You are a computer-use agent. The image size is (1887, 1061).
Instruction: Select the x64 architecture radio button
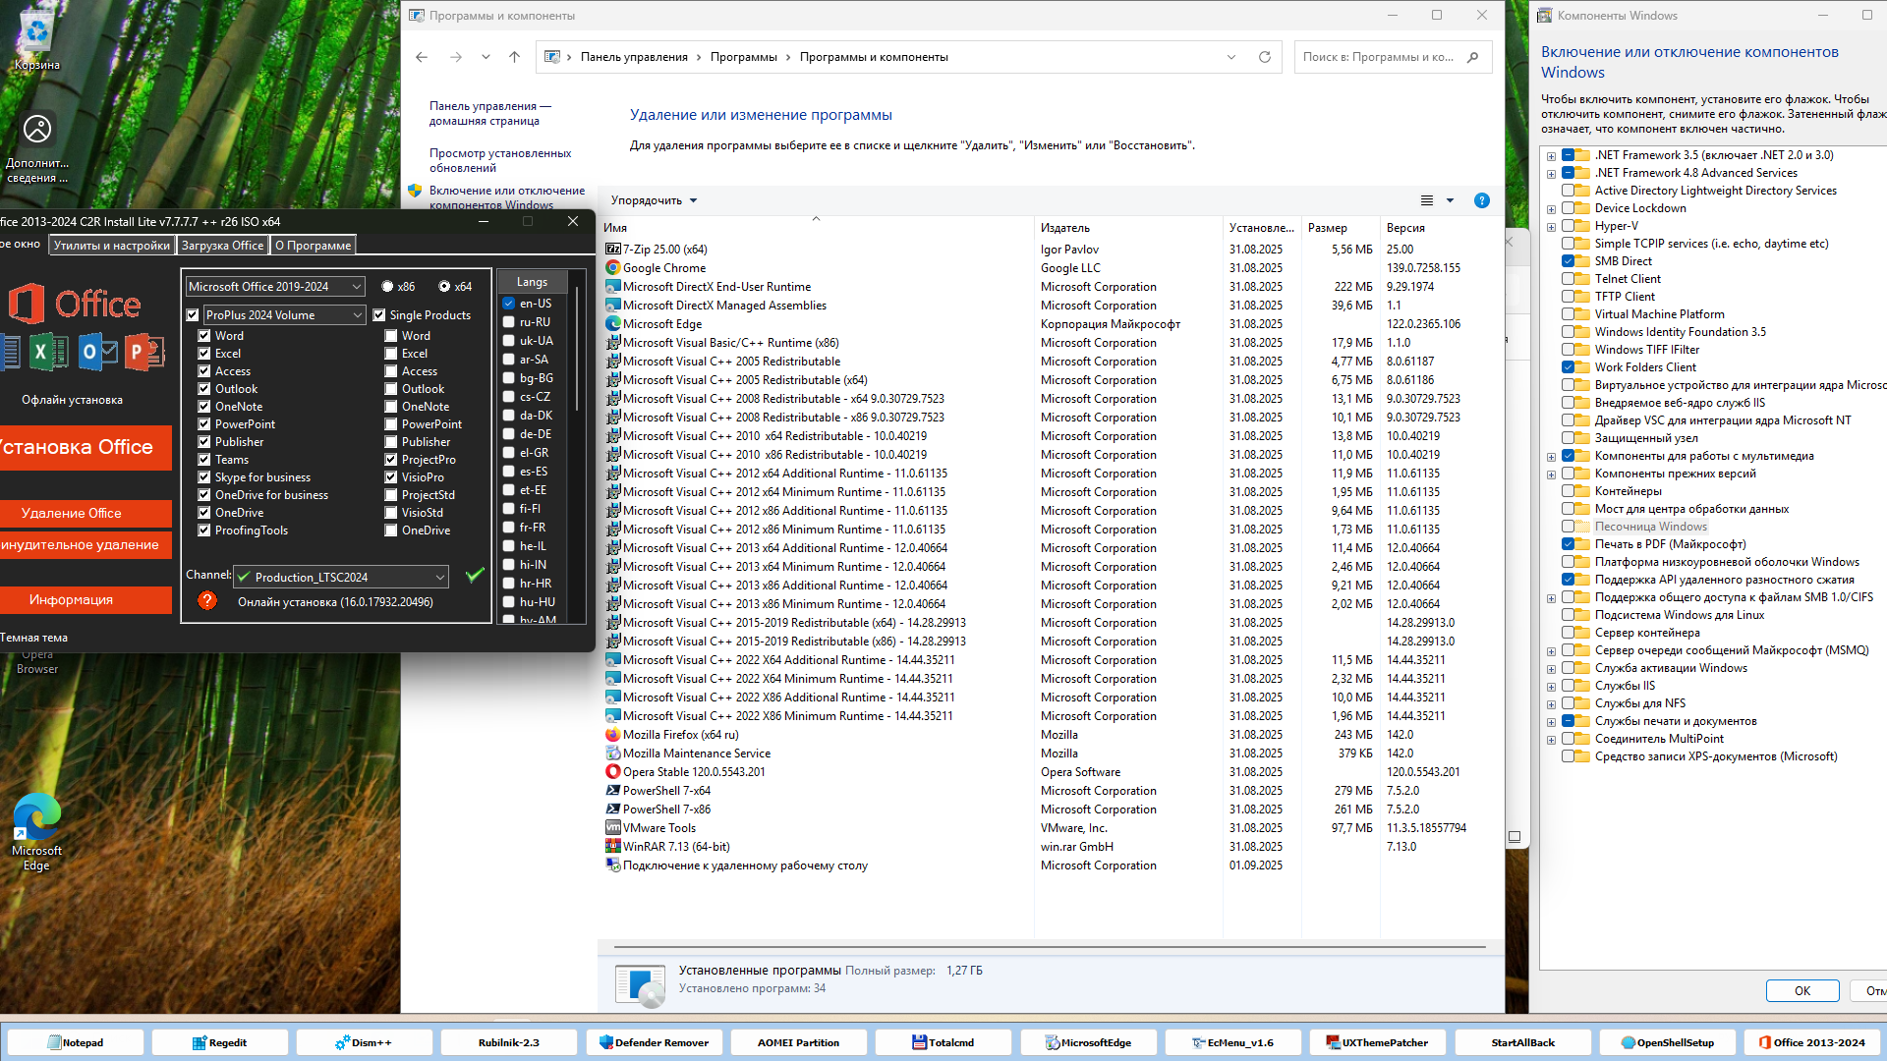click(444, 287)
